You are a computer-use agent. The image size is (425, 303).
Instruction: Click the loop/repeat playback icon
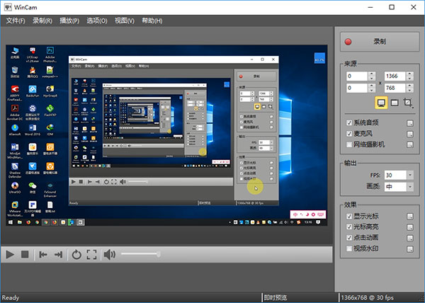click(x=76, y=254)
